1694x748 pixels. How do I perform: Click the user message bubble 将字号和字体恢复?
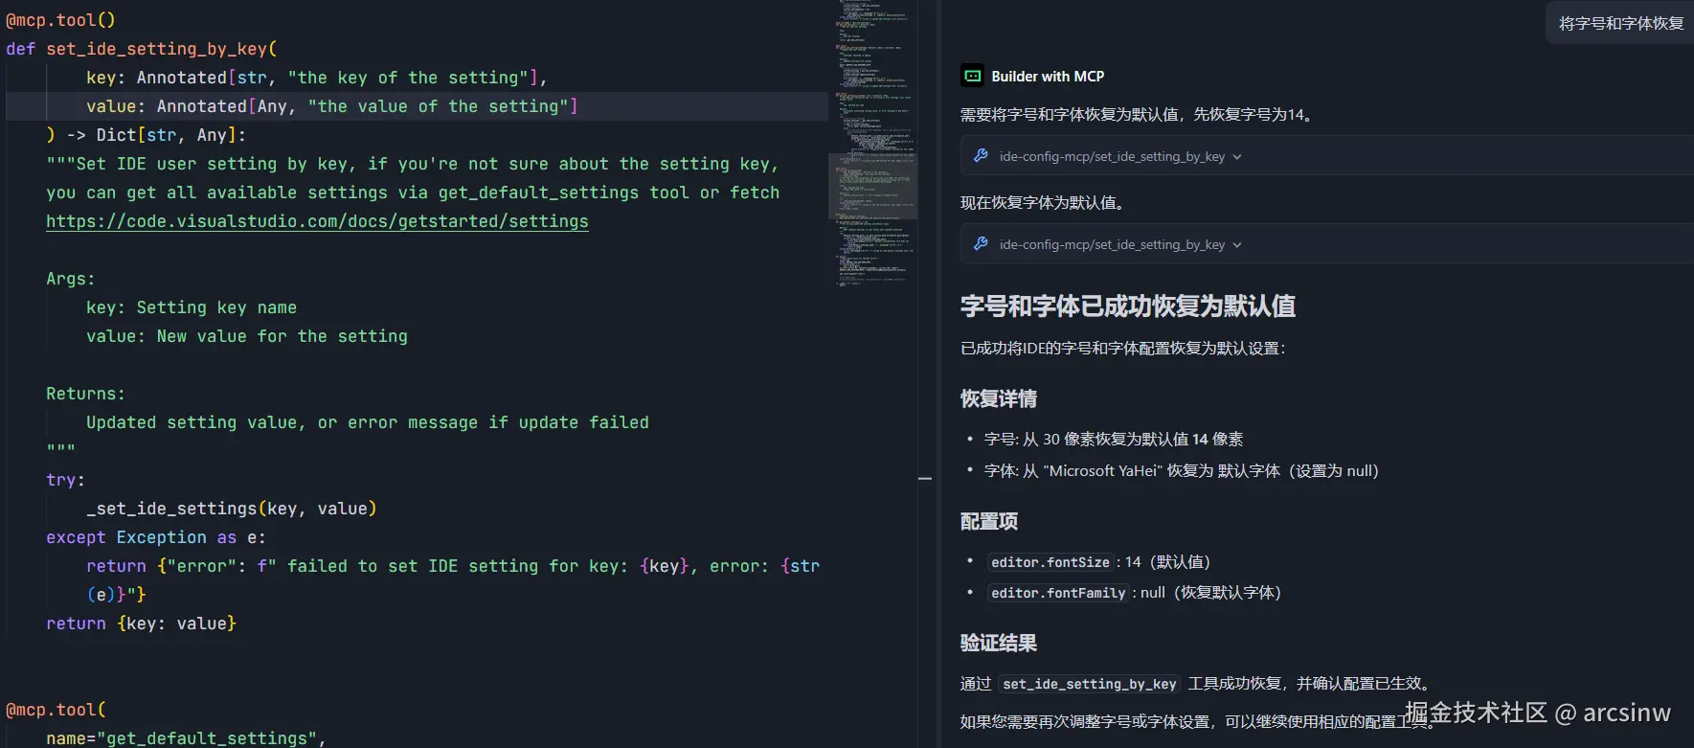click(1620, 23)
